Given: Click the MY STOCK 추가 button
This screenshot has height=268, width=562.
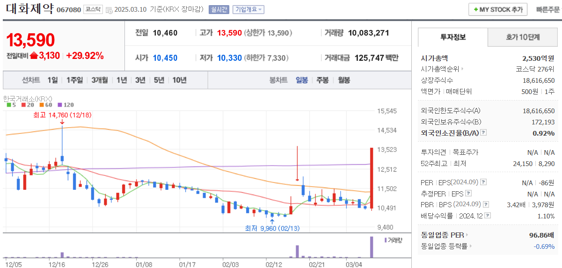Looking at the screenshot, I should tap(498, 9).
